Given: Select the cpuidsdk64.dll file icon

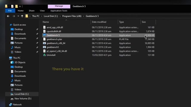Looking at the screenshot, I should tap(44, 31).
